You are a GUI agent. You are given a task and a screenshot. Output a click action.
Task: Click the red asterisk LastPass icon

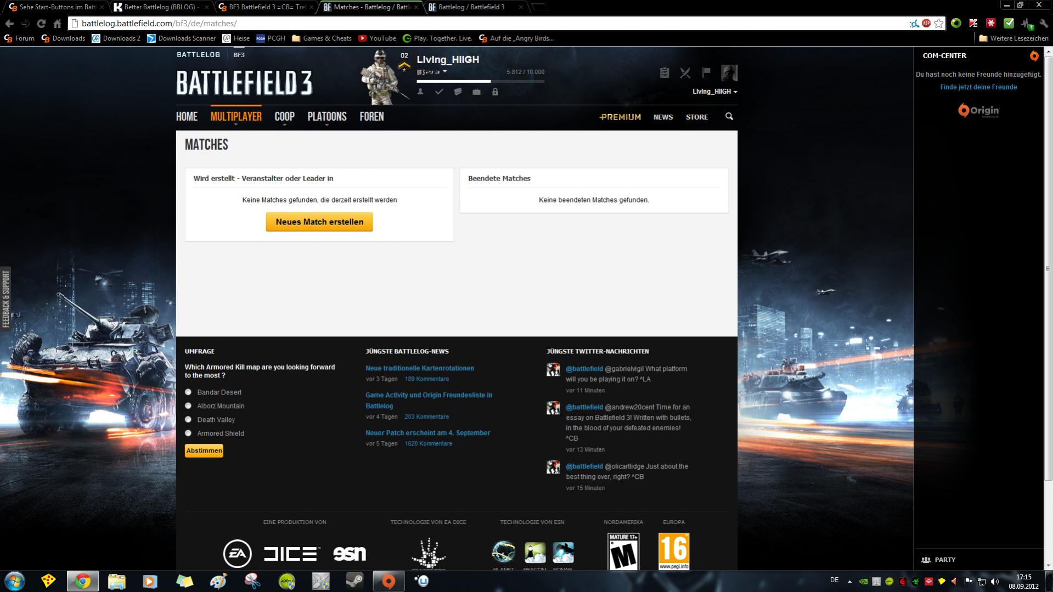(991, 23)
